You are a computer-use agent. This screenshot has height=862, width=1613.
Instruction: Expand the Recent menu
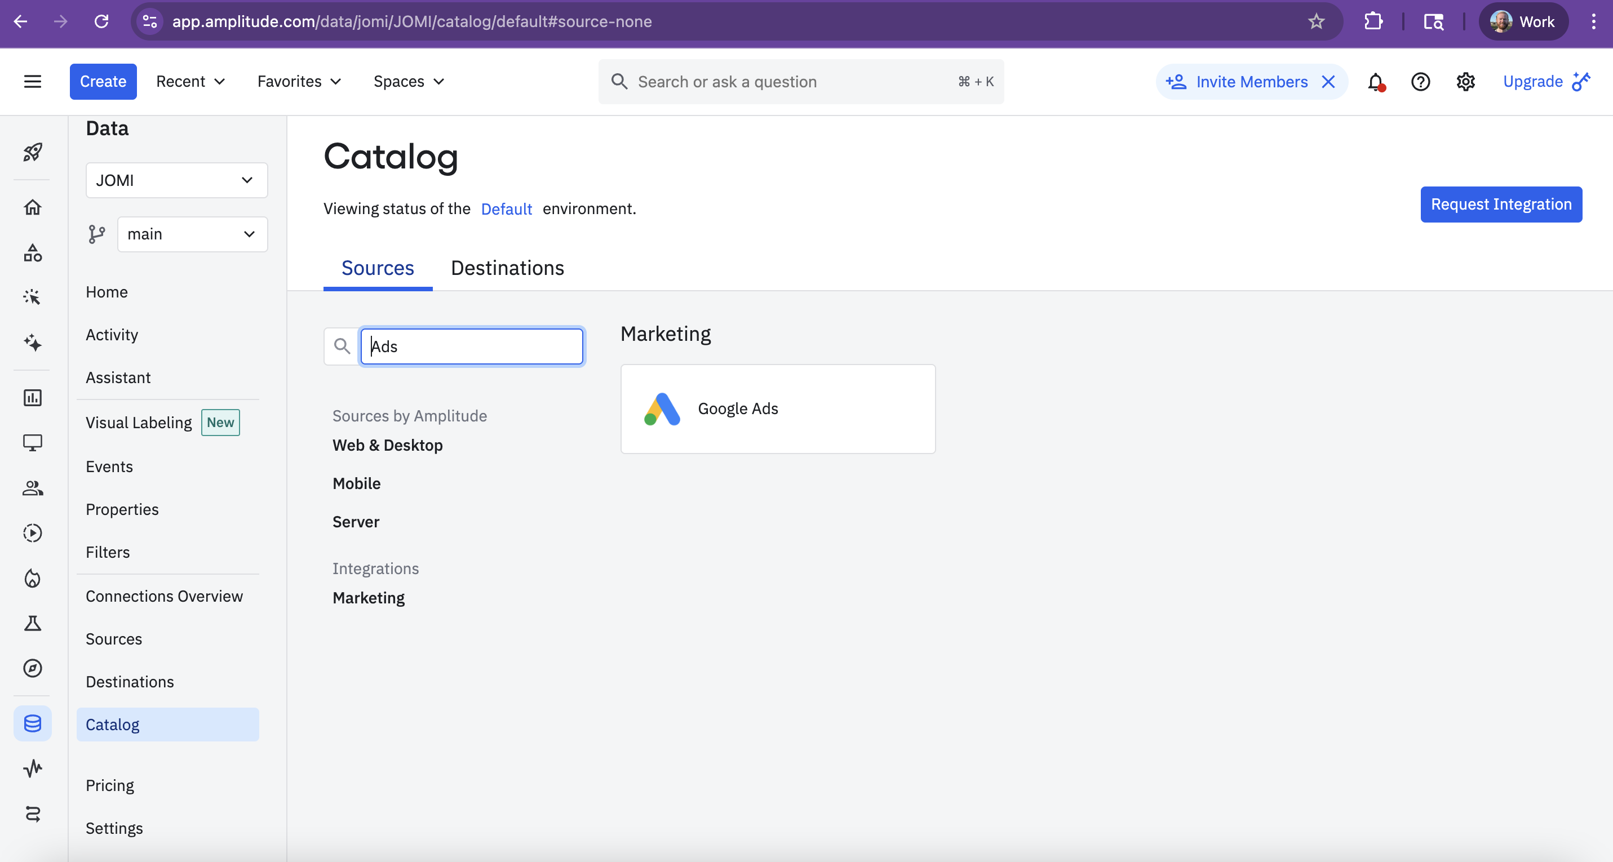[x=190, y=82]
